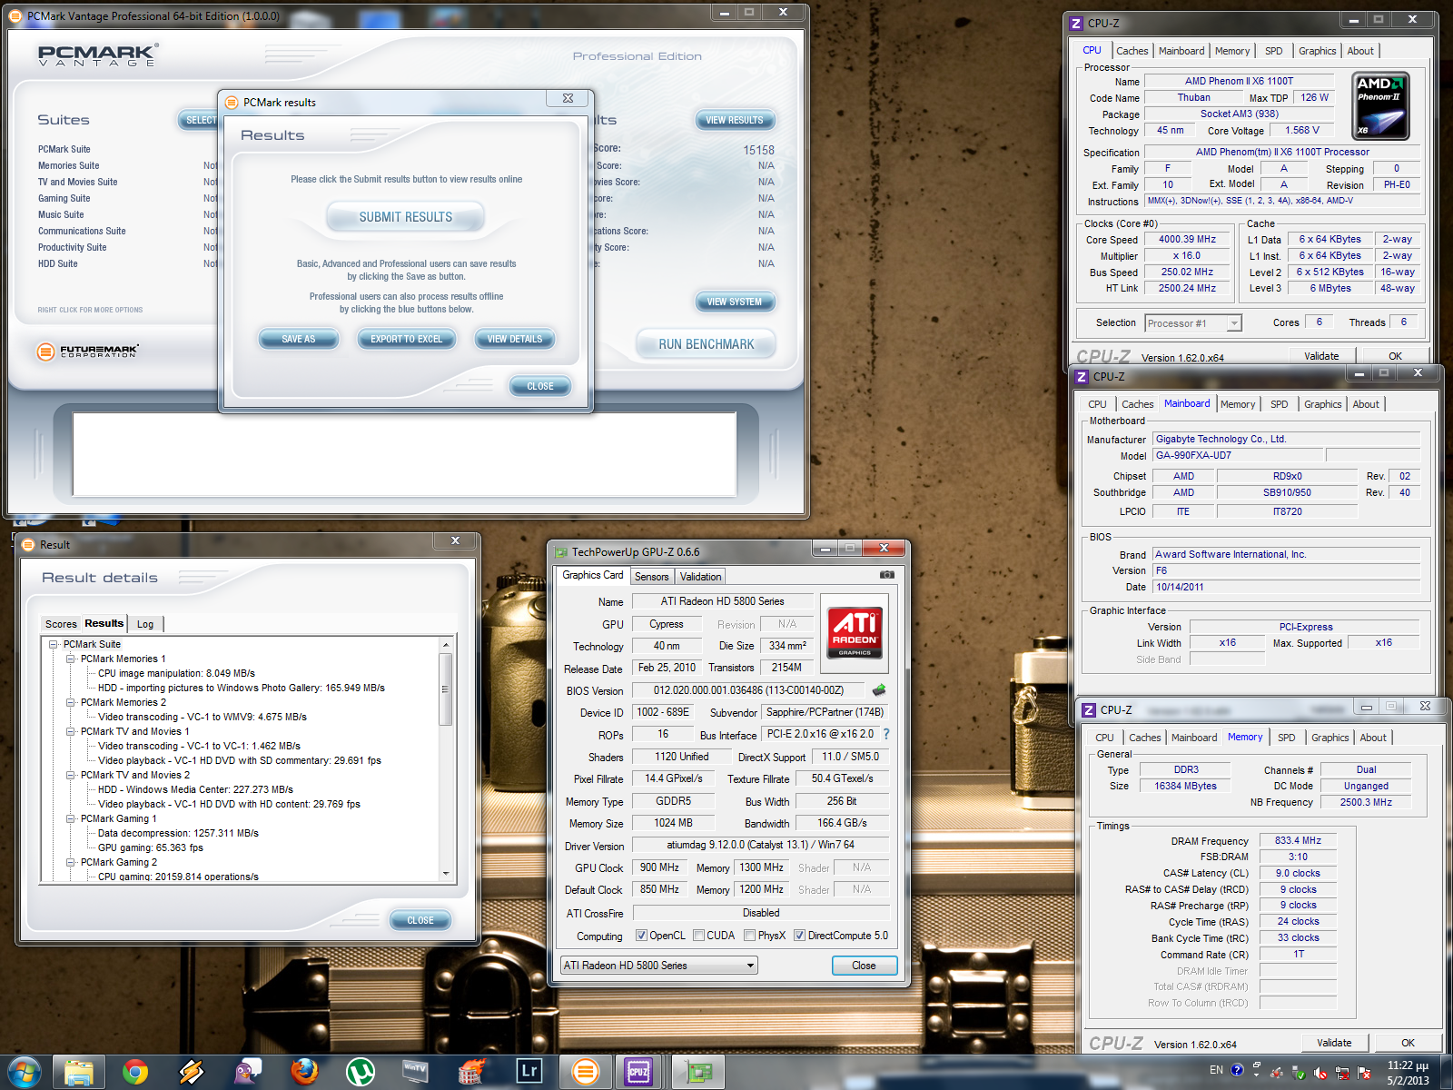The height and width of the screenshot is (1090, 1453).
Task: Open Action Center flag tray icon
Action: [x=1364, y=1073]
